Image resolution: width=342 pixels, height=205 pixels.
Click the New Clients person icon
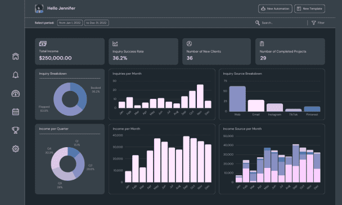point(189,44)
